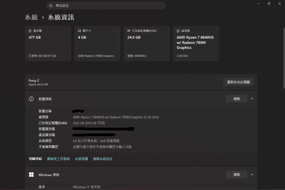Open the 24.0 GB RAM tile
This screenshot has height=190, width=285.
(147, 43)
